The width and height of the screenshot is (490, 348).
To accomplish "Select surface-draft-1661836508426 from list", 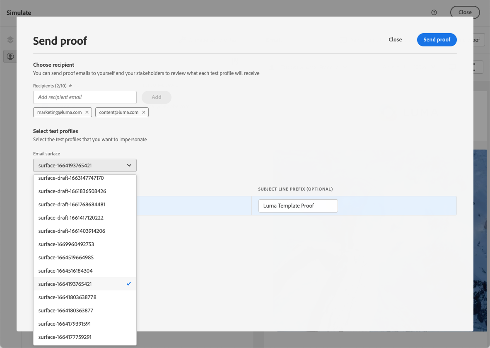I will point(72,191).
